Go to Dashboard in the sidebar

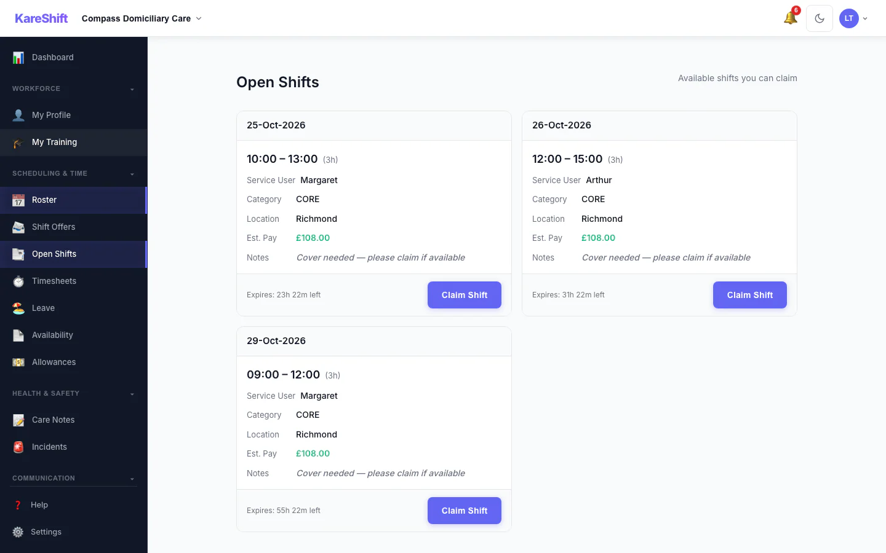tap(74, 57)
